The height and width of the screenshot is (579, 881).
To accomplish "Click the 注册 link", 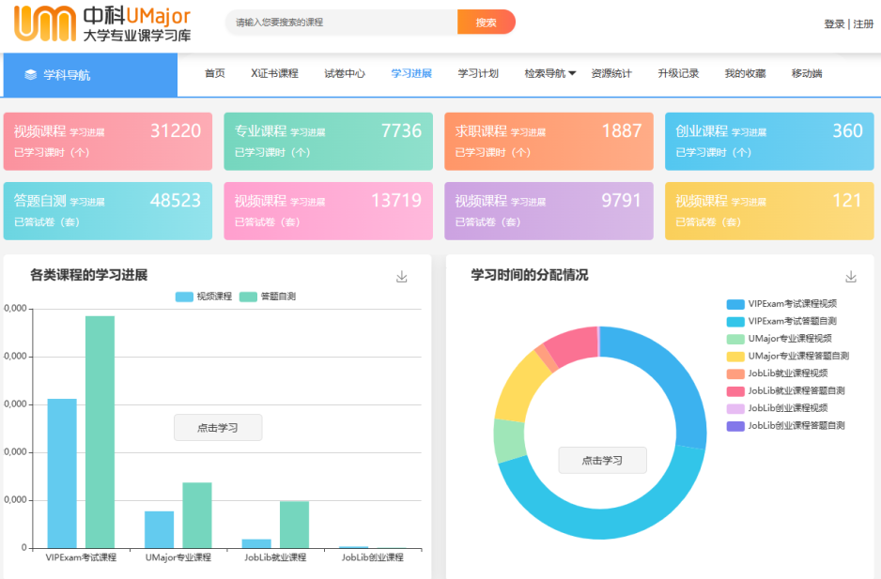I will (x=863, y=24).
